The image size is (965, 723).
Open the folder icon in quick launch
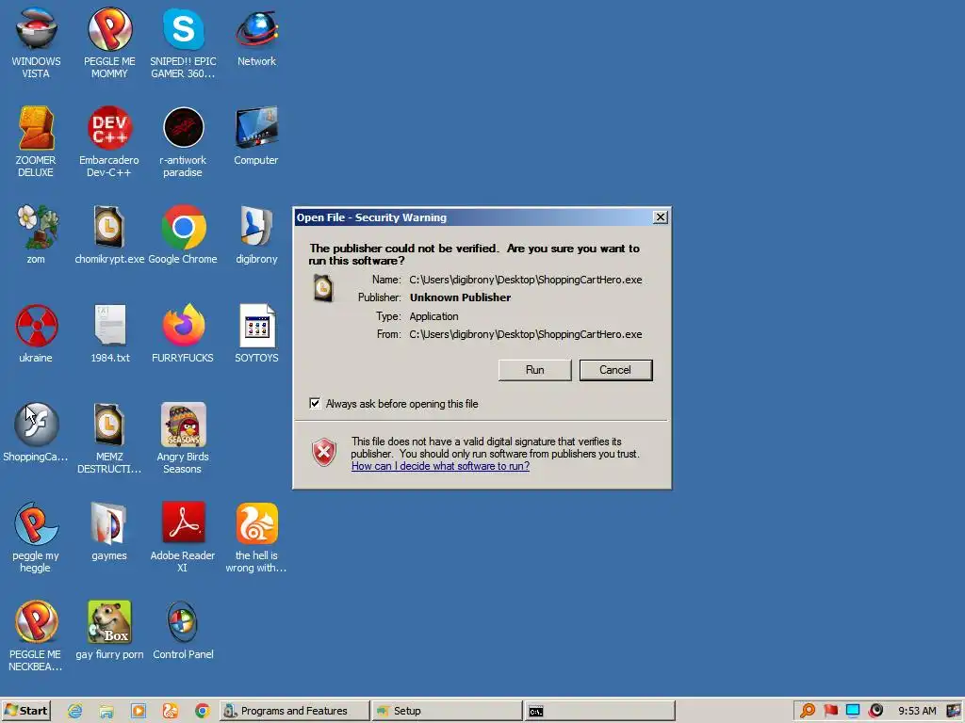(x=106, y=712)
